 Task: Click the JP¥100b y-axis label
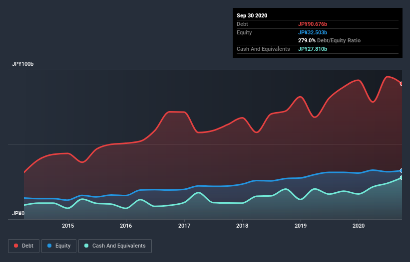[23, 64]
